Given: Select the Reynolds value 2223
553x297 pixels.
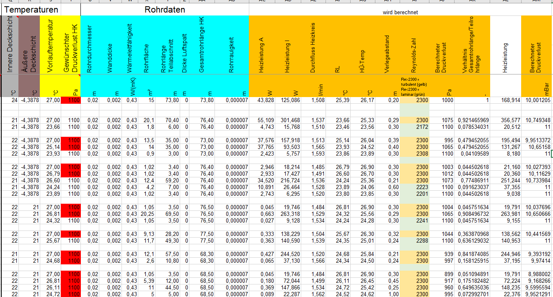Looking at the screenshot, I should point(414,187).
